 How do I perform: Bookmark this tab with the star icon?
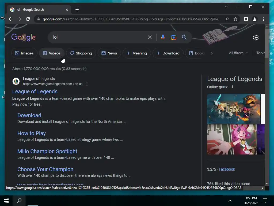[235, 19]
